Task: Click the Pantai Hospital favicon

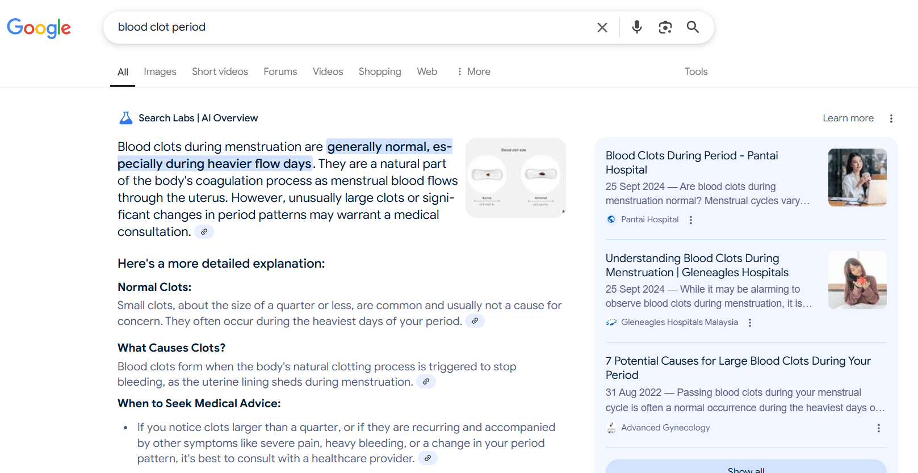Action: pos(611,219)
